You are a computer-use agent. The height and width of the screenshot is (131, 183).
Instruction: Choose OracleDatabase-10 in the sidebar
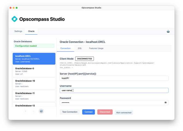tap(34, 84)
